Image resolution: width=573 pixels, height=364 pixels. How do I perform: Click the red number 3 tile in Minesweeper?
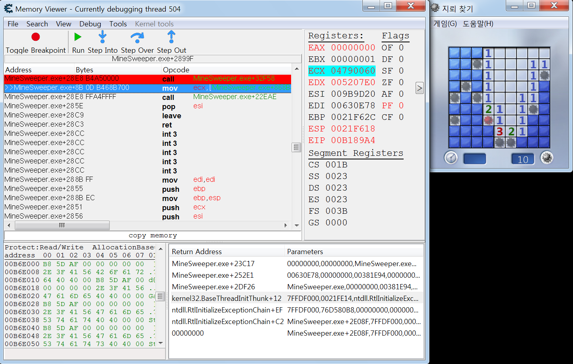coord(499,131)
